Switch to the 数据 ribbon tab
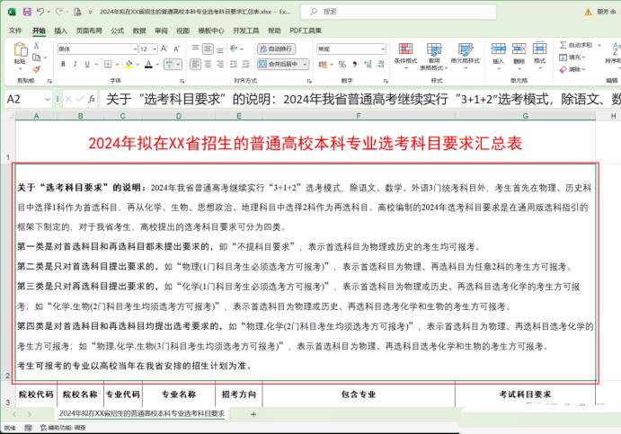The width and height of the screenshot is (621, 434). tap(139, 31)
